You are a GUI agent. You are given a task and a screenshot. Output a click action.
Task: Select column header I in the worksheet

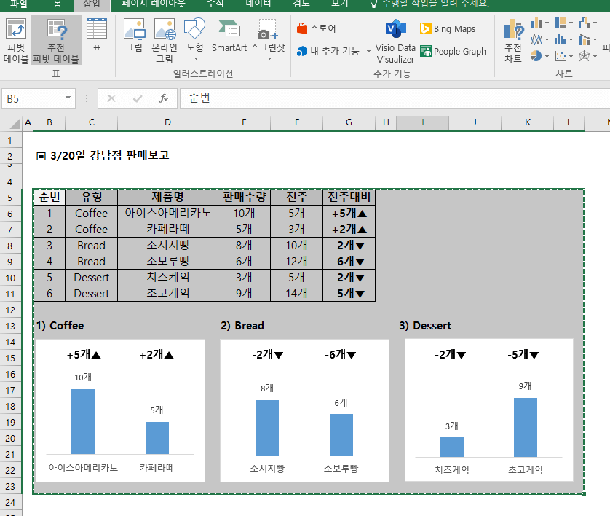[423, 122]
